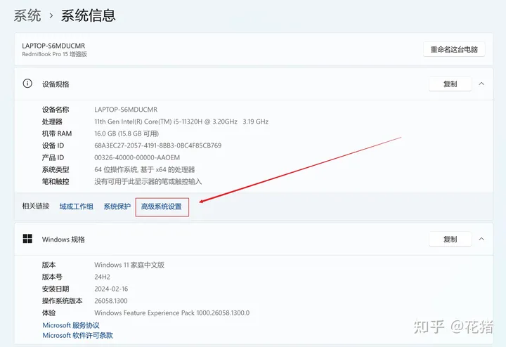
Task: Open Microsoft 软件许可条款 link
Action: pyautogui.click(x=78, y=335)
